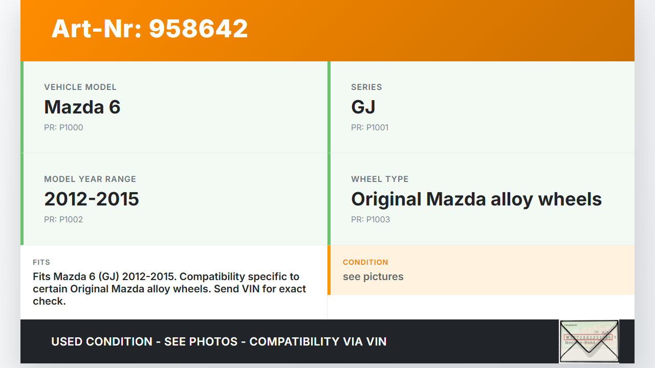
Task: Select the Mazda 6 vehicle model value
Action: 82,107
